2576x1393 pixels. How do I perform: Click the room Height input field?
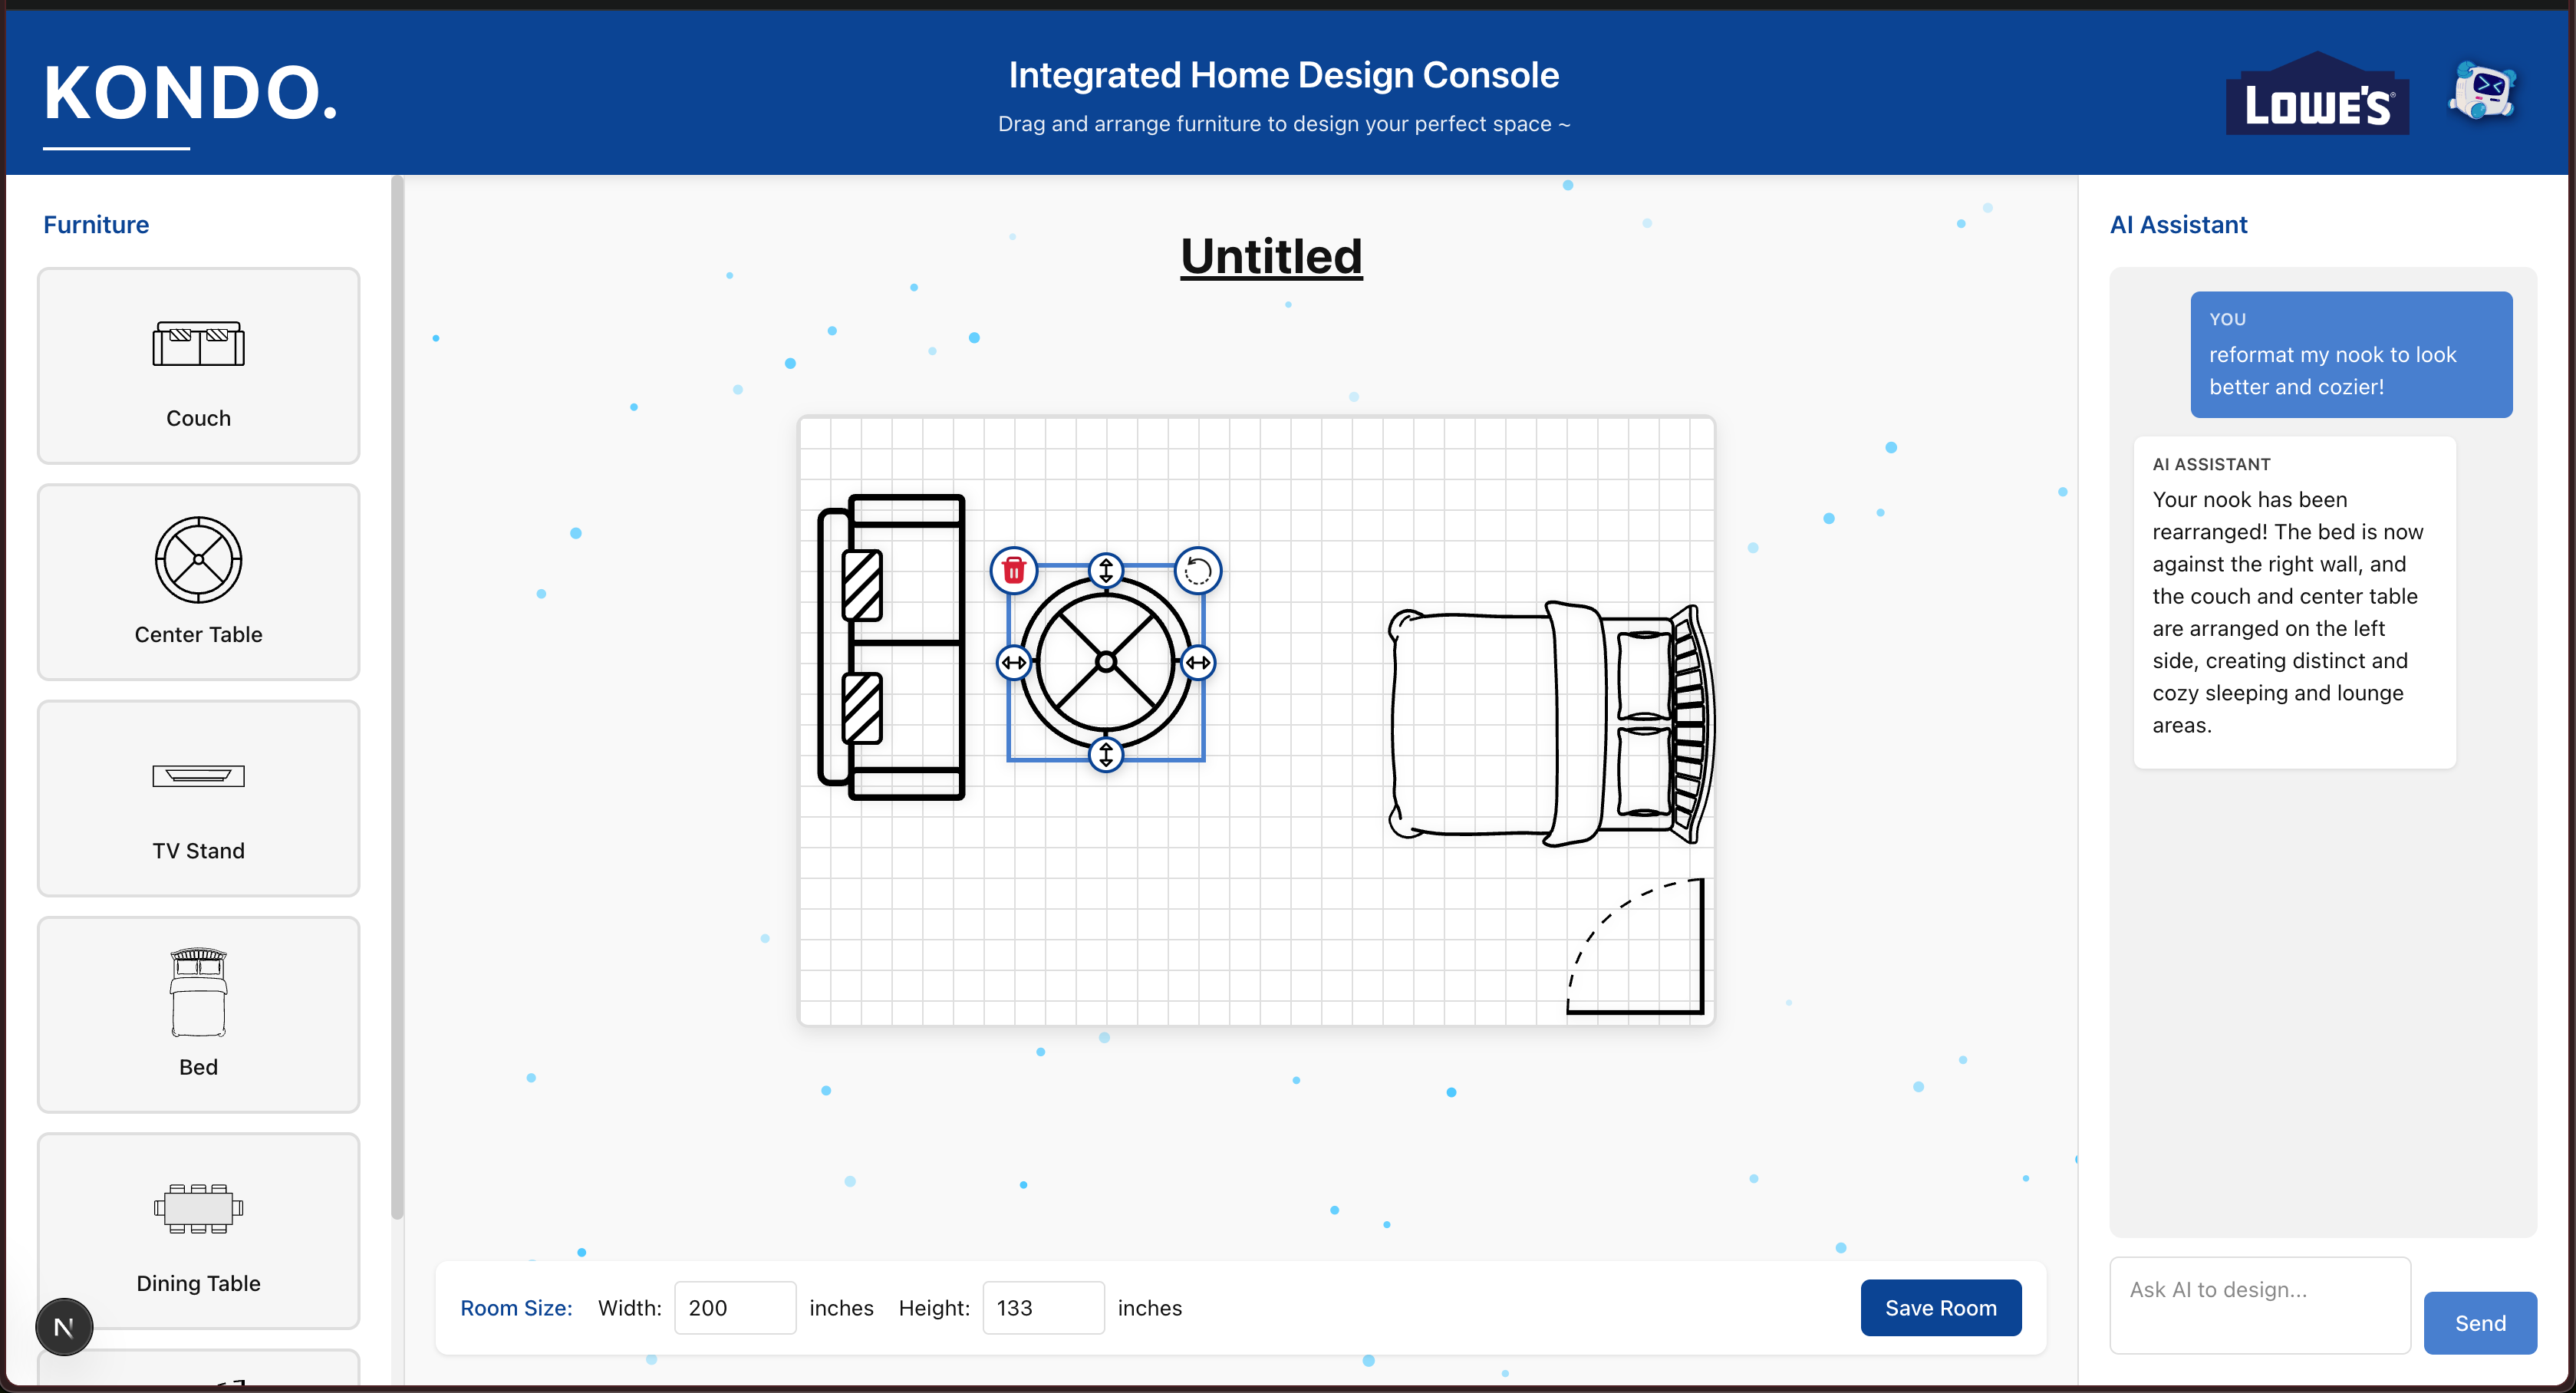click(x=1042, y=1307)
